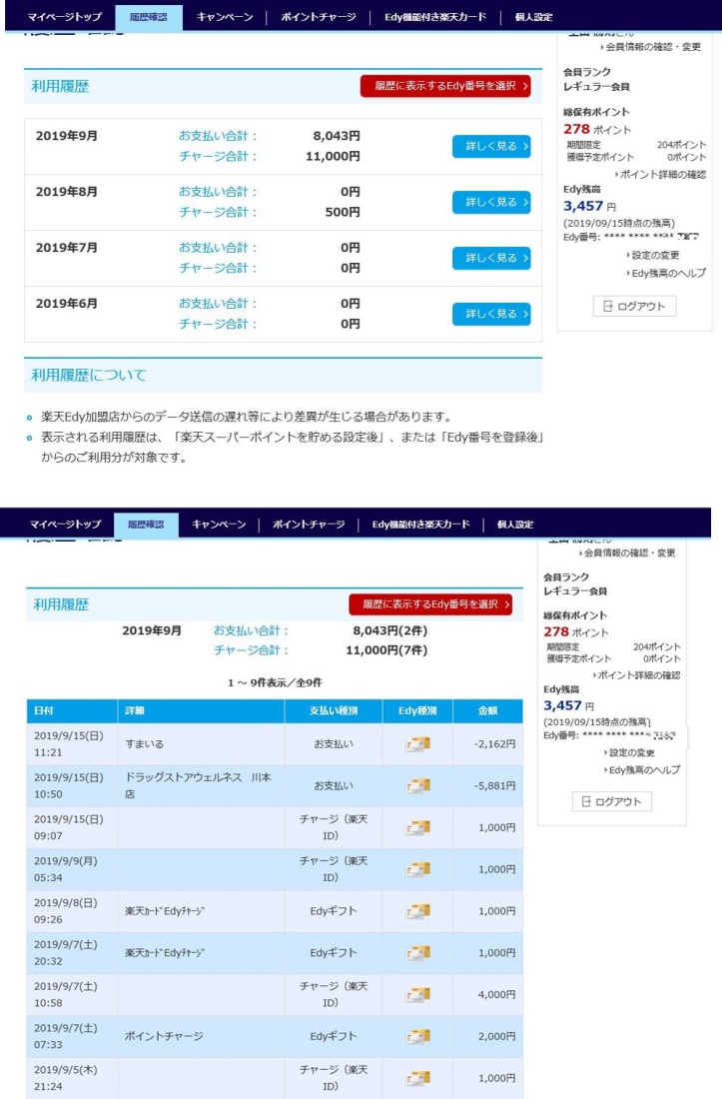Click the Edy card icon for the 2019/9/9 05:34 charge

point(418,869)
